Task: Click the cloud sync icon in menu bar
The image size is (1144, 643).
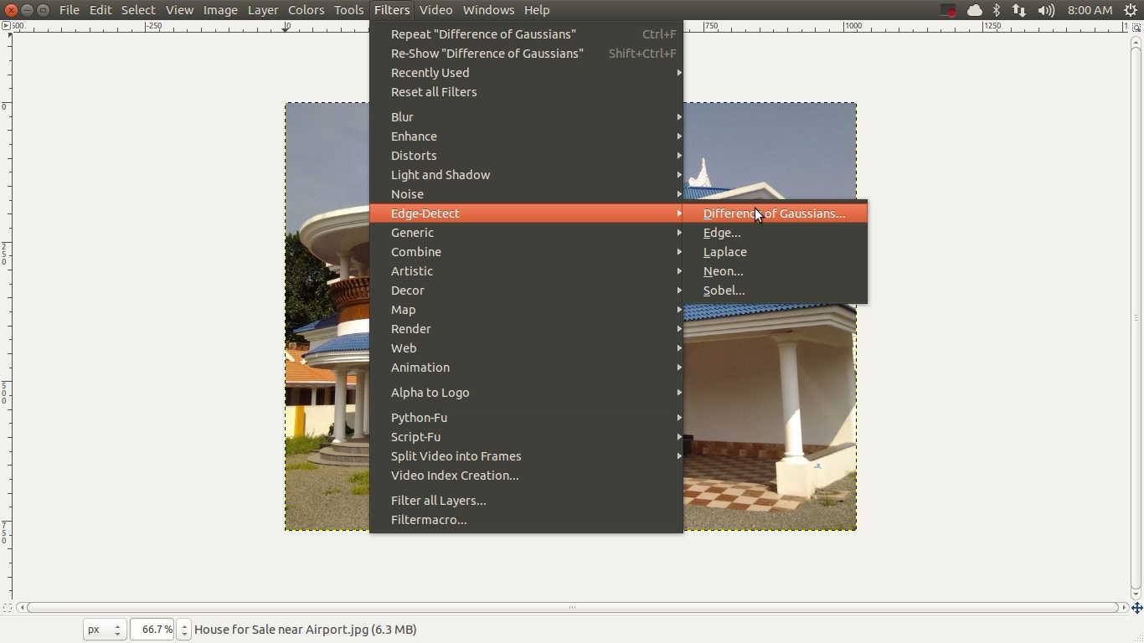Action: click(973, 10)
